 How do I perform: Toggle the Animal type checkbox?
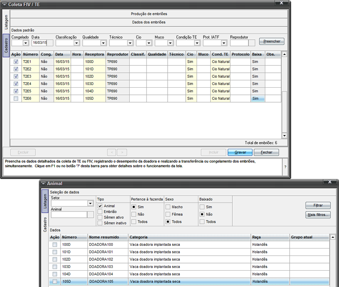(x=100, y=206)
